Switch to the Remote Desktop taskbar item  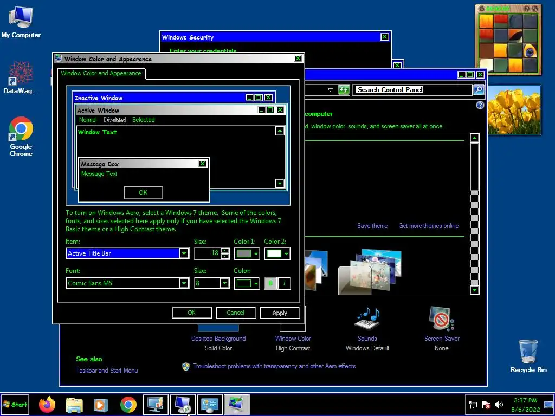pyautogui.click(x=183, y=405)
